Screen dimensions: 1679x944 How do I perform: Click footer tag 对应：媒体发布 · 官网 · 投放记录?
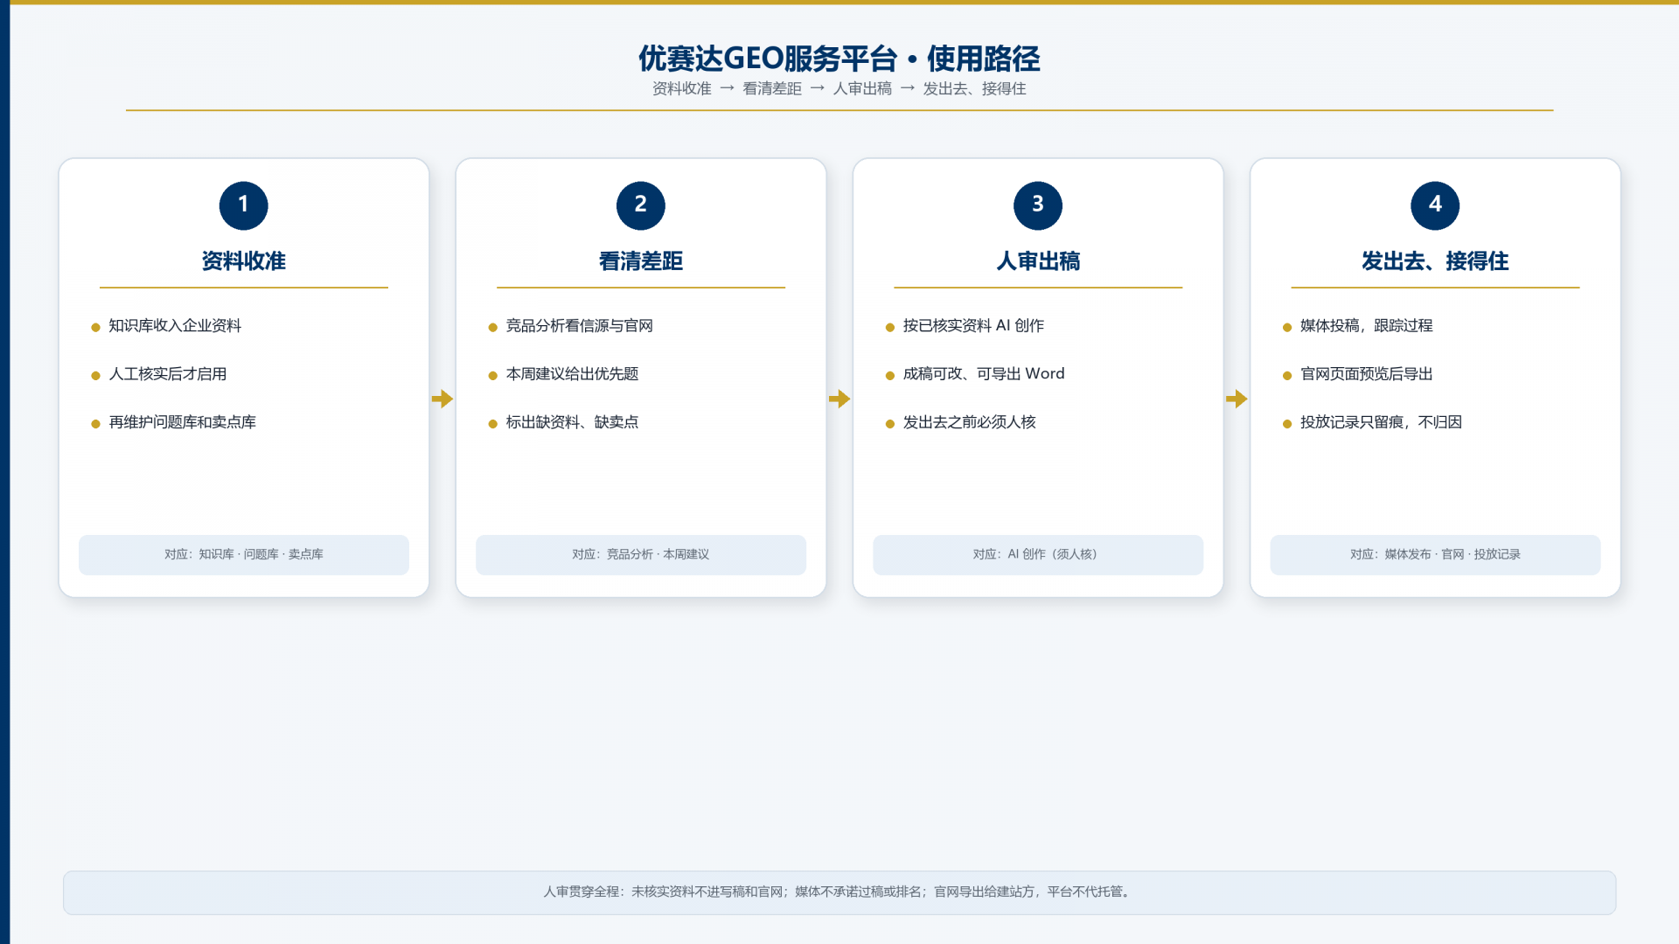click(x=1435, y=555)
